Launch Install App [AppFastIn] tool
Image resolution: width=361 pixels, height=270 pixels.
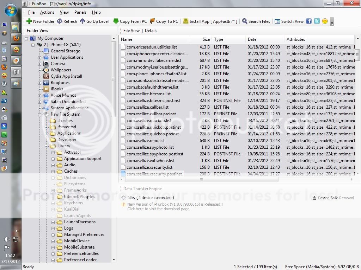coord(186,21)
